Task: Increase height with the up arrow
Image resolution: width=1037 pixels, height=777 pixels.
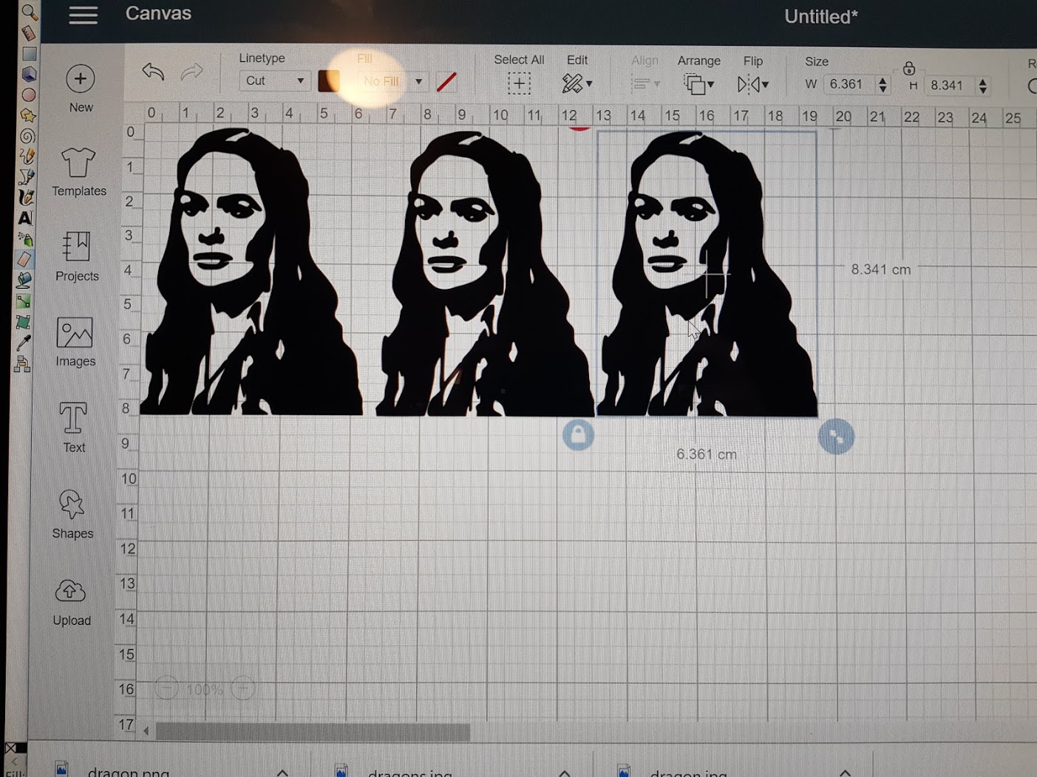Action: (x=982, y=81)
